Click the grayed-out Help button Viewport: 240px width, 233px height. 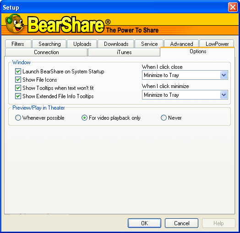[218, 223]
